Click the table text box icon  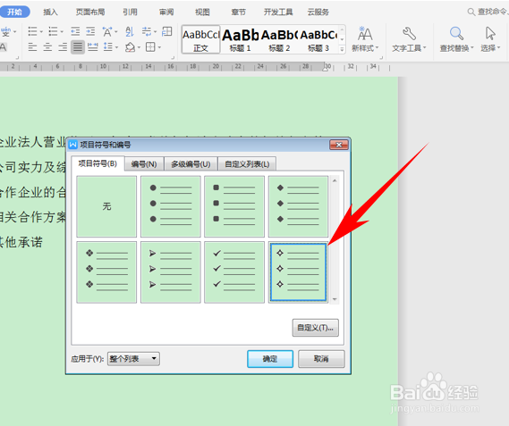click(167, 31)
